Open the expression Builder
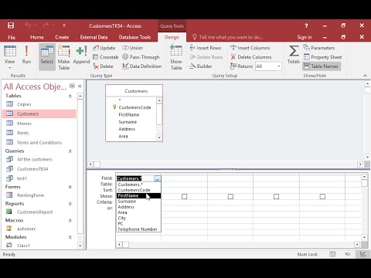Image resolution: width=371 pixels, height=278 pixels. [x=201, y=66]
